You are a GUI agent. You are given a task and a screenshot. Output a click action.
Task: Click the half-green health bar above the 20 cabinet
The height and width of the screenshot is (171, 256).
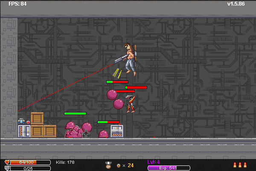point(108,122)
